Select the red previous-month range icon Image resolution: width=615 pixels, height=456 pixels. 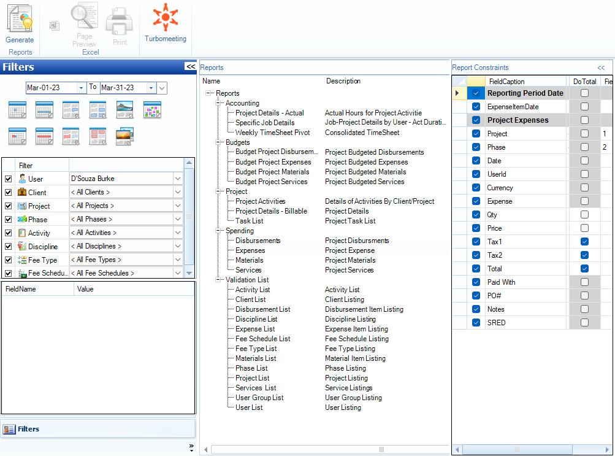click(71, 137)
